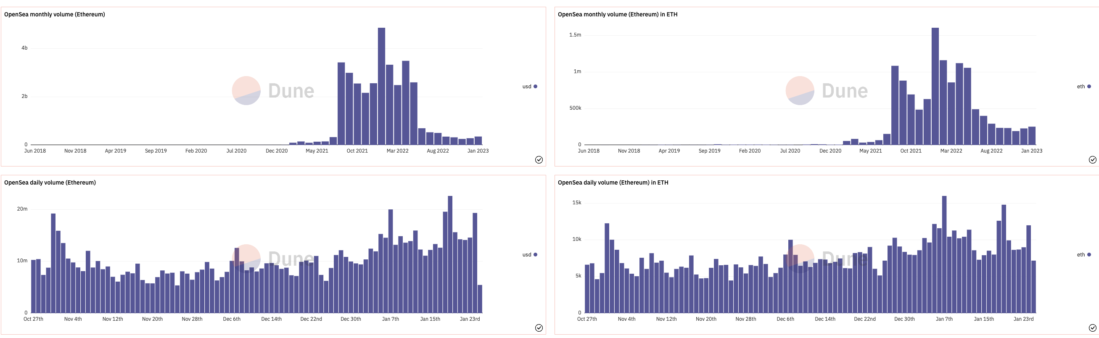Click the '500k' y-axis label on the monthly ETH chart
Viewport: 1099px width, 338px height.
575,108
